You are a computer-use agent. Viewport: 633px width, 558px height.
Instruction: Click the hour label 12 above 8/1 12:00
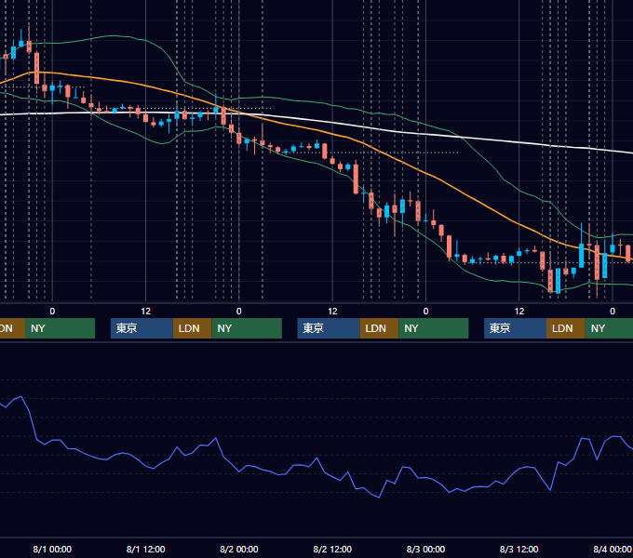pyautogui.click(x=146, y=312)
